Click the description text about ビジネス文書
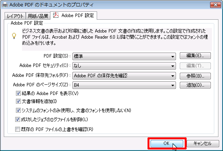Image resolution: width=223 pixels, height=151 pixels. (x=115, y=37)
